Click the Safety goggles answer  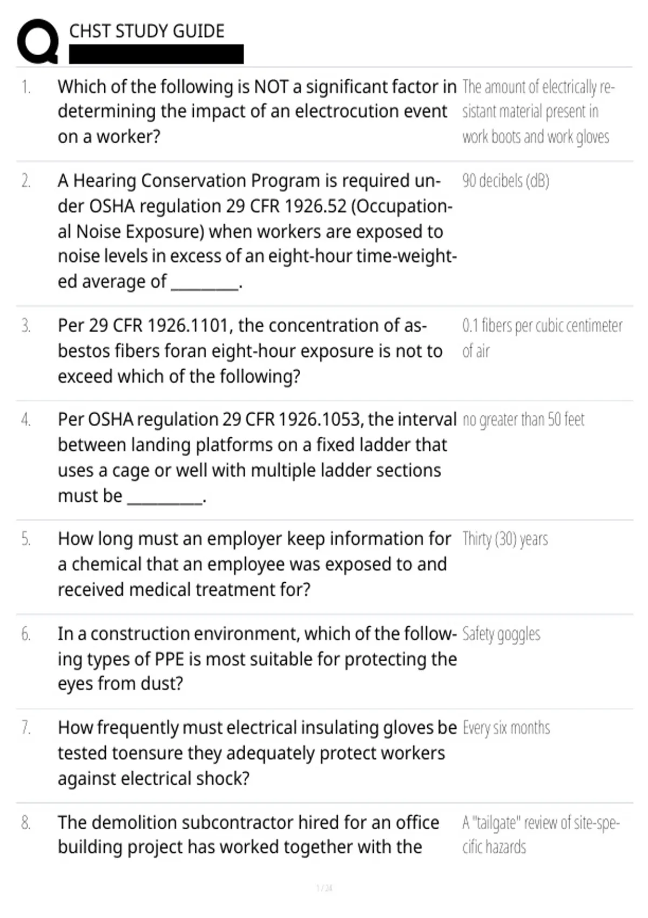(501, 634)
